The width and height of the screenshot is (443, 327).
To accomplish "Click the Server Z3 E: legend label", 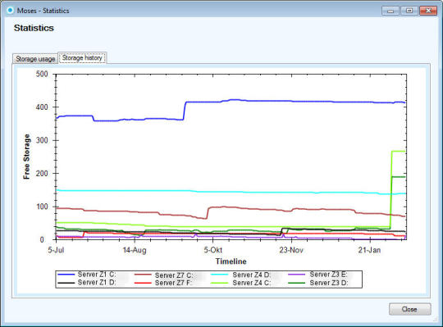I will (329, 275).
